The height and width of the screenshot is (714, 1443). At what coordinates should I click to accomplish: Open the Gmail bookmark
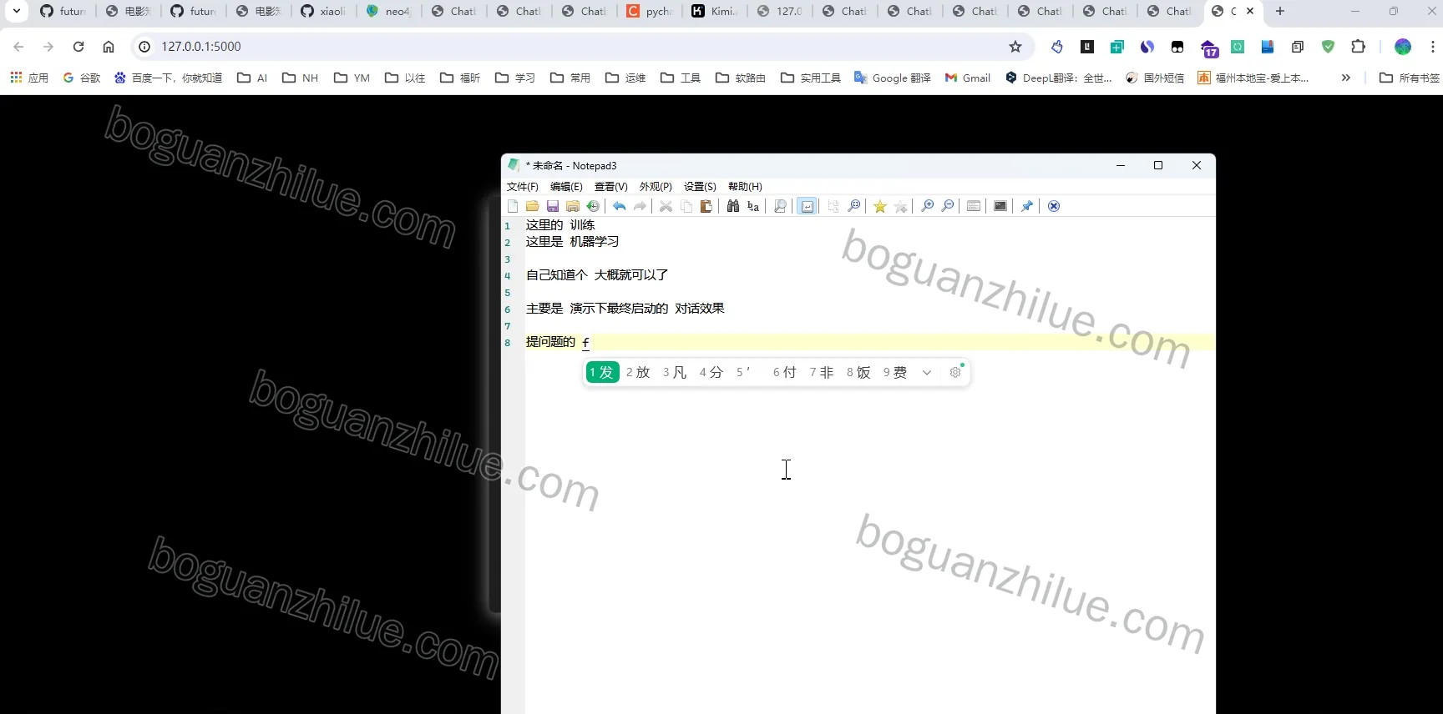pyautogui.click(x=968, y=78)
